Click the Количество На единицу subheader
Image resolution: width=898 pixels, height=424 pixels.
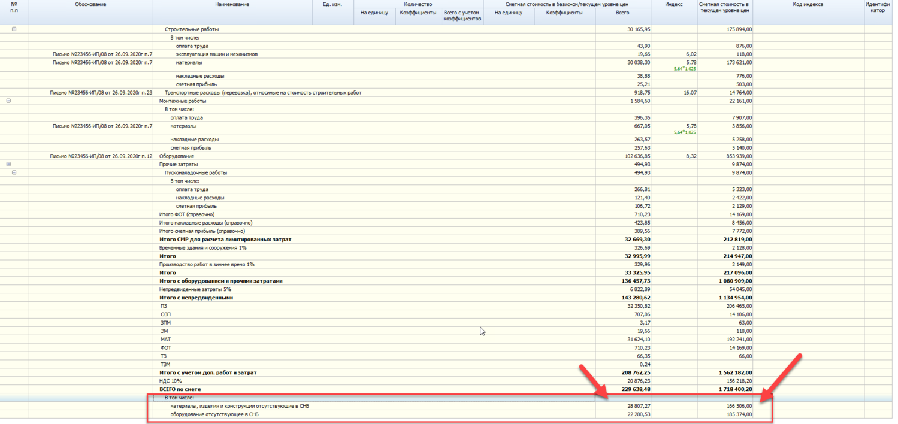374,13
